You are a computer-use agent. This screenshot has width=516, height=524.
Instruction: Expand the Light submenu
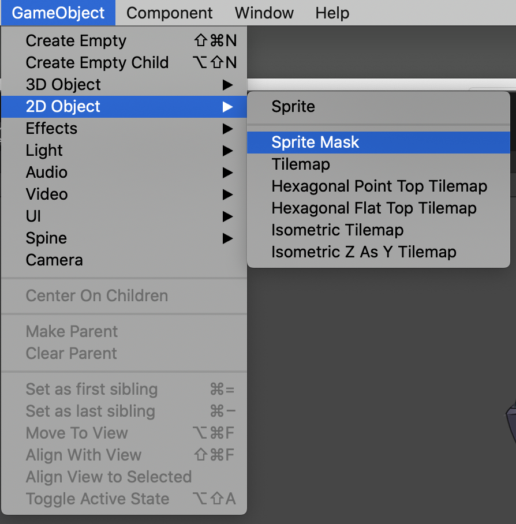pyautogui.click(x=44, y=151)
